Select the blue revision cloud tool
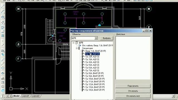Screen dimensions: 178x100 [3, 91]
